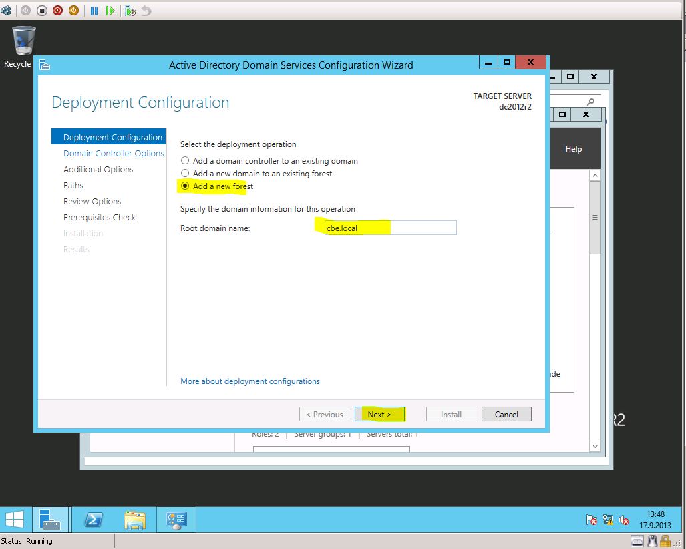
Task: Open More about deployment configurations link
Action: (250, 381)
